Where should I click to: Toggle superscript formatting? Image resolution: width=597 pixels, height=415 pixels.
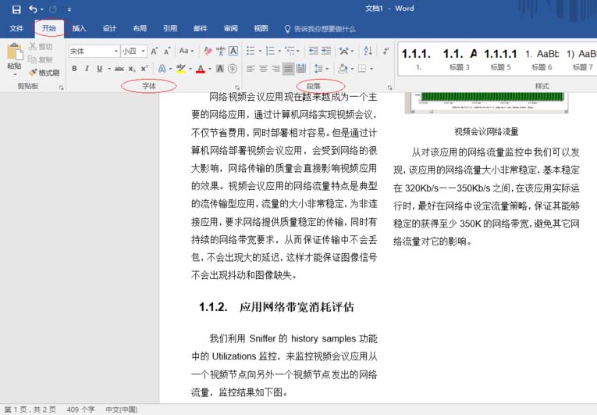144,69
